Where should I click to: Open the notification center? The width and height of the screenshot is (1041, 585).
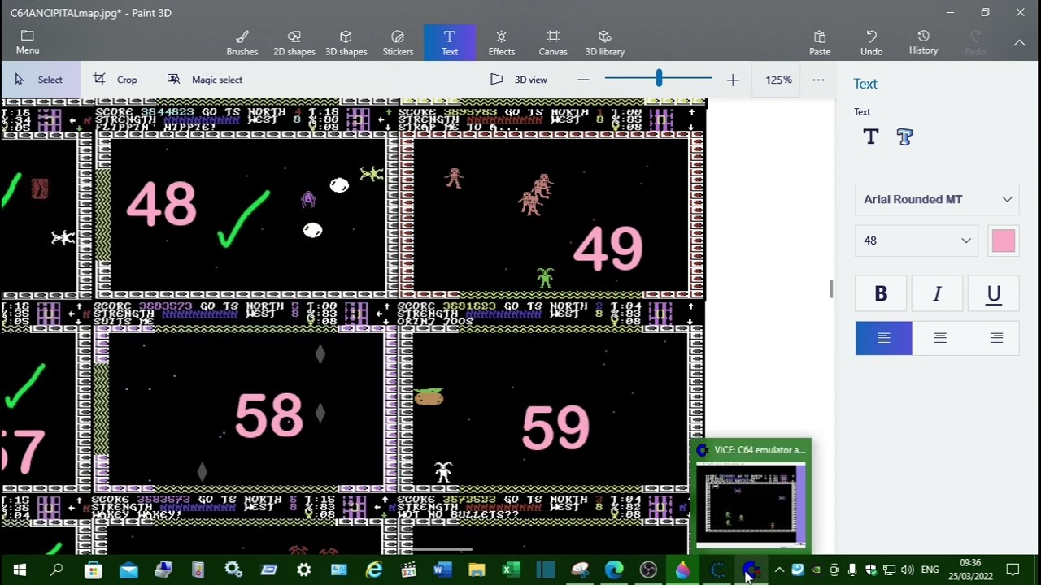pos(1013,570)
